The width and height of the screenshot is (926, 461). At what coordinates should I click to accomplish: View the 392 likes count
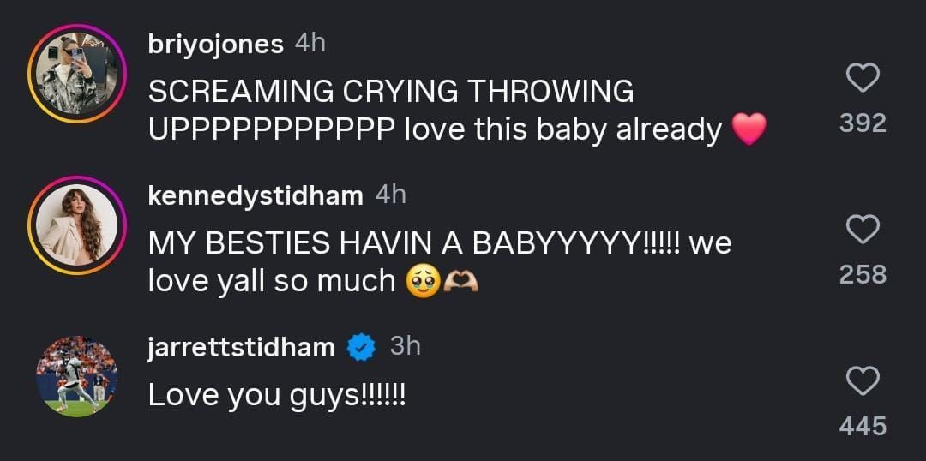pyautogui.click(x=863, y=123)
